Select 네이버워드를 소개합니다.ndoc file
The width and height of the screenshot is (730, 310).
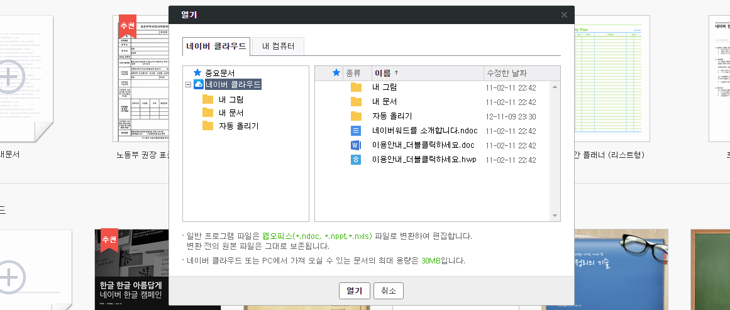pos(424,131)
